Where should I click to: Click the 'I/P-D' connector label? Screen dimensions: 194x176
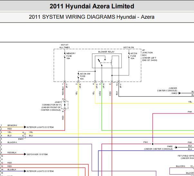[97, 86]
